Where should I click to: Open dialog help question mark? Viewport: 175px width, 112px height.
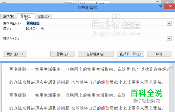(161, 7)
